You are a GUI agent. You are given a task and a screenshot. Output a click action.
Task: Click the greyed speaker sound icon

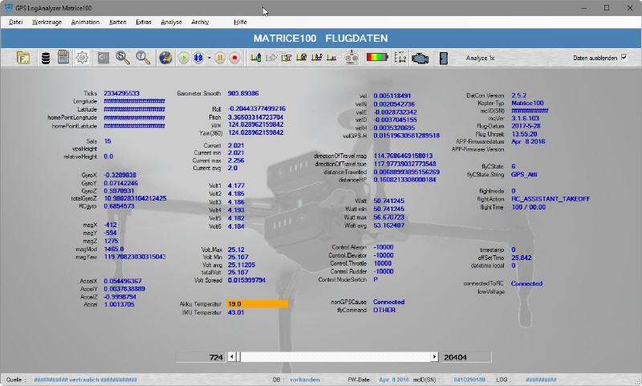click(x=103, y=58)
